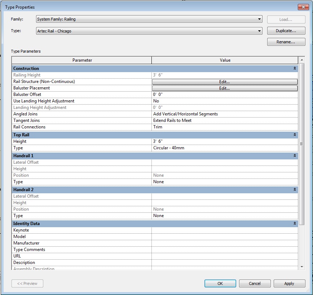Click the Duplicate button
Image resolution: width=313 pixels, height=295 pixels.
pyautogui.click(x=286, y=31)
